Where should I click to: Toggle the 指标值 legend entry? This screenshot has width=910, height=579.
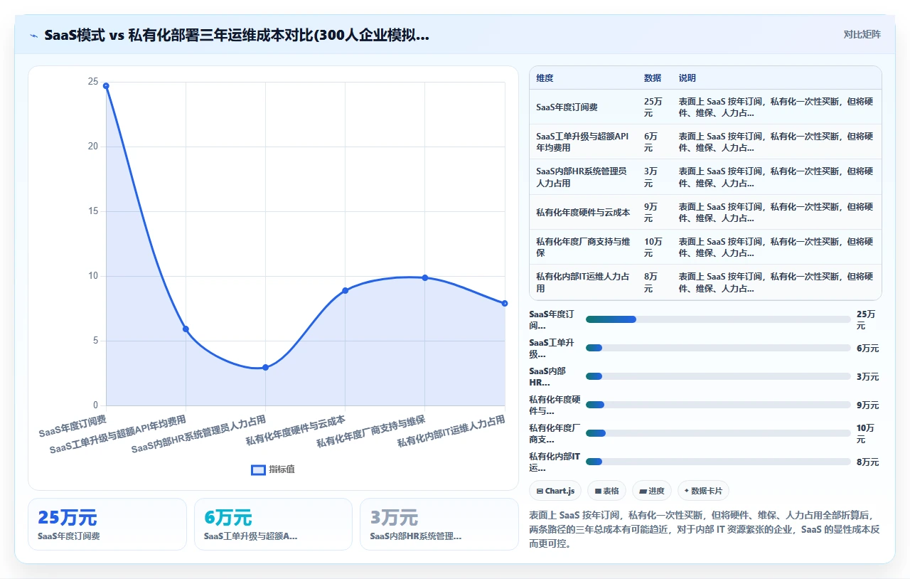point(273,469)
